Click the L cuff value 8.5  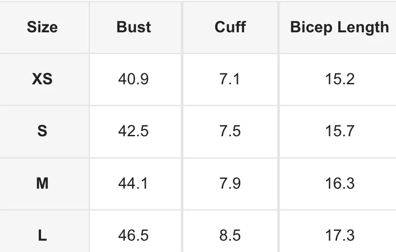tap(230, 235)
